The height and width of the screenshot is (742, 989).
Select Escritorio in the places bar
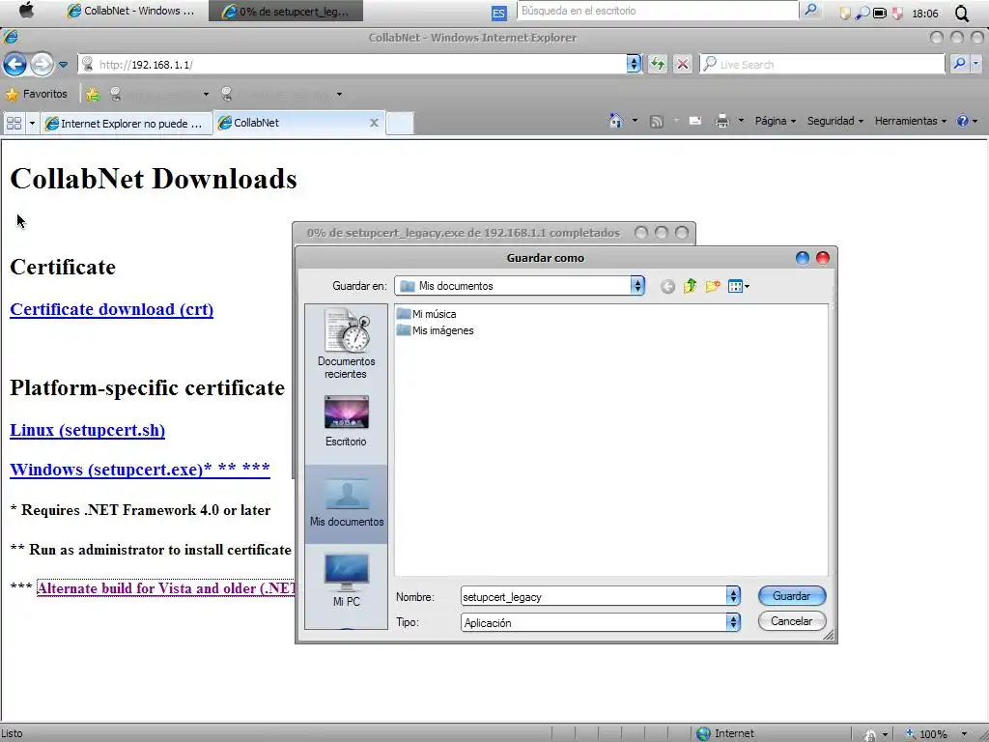(347, 421)
